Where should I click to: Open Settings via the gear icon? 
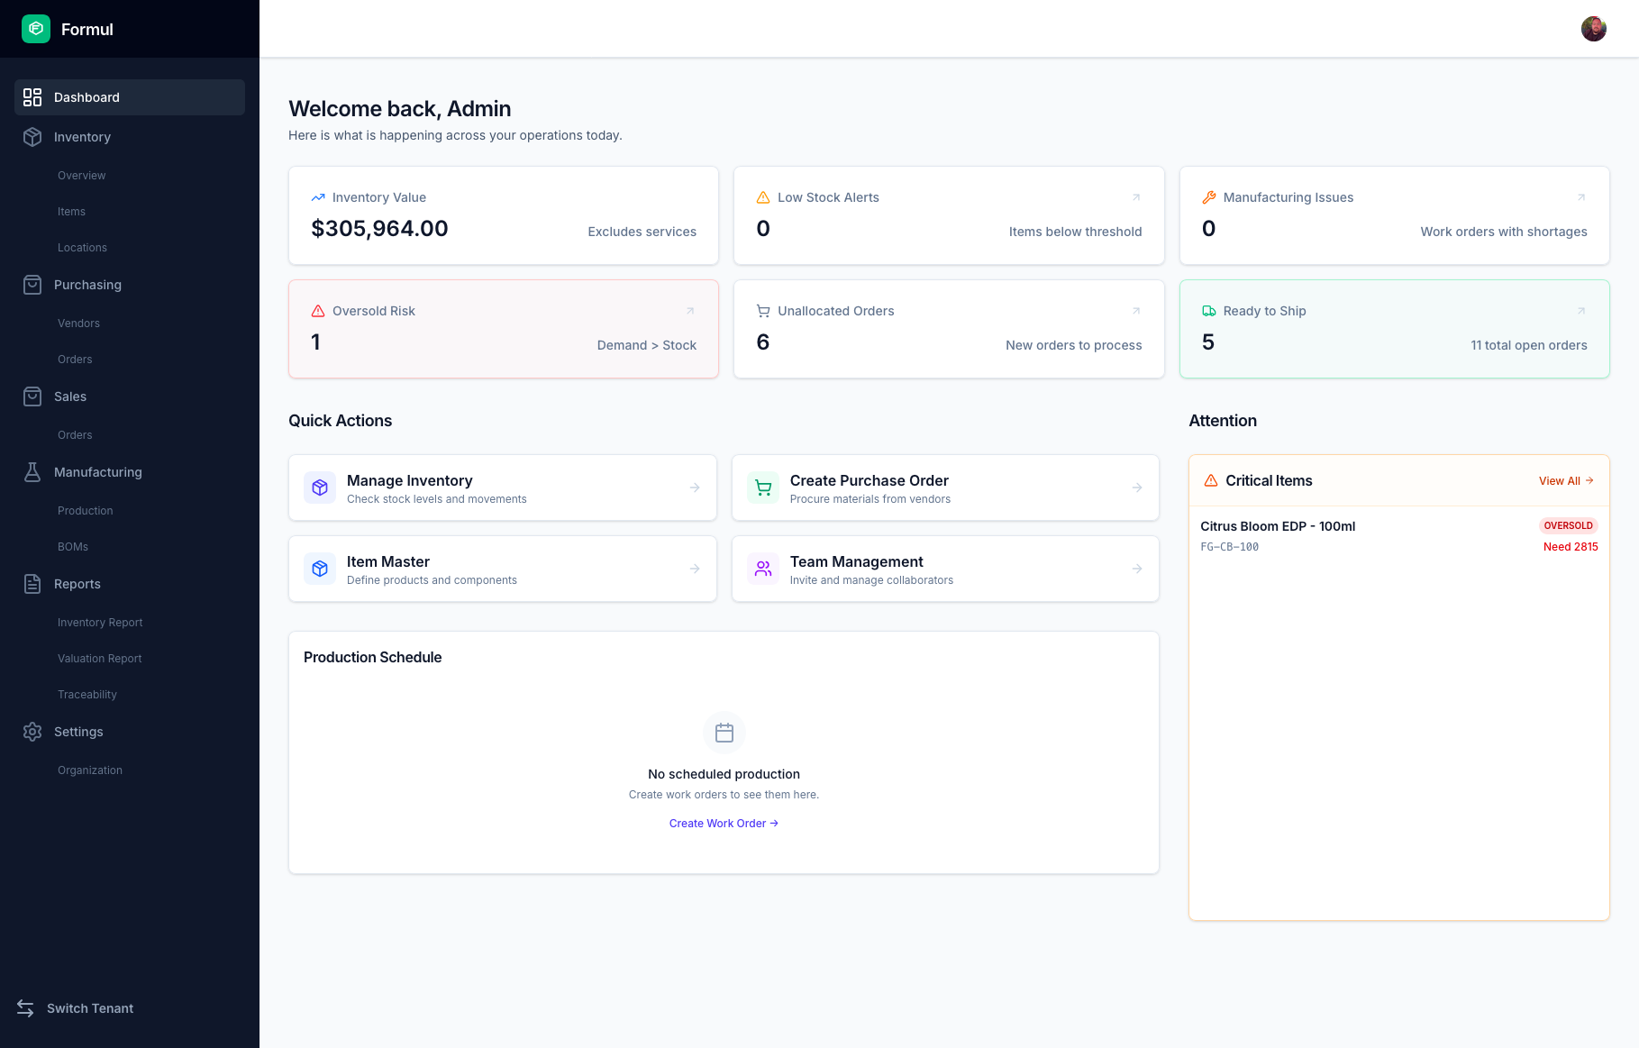(x=32, y=732)
